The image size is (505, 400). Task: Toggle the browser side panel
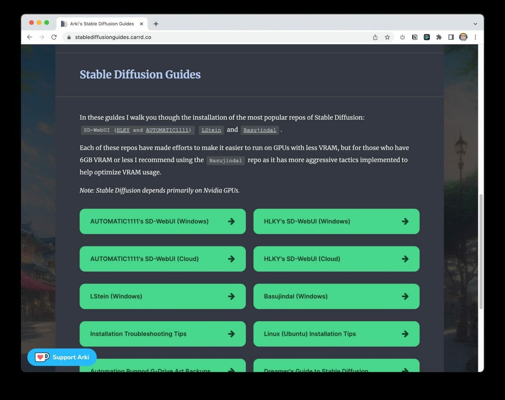451,37
